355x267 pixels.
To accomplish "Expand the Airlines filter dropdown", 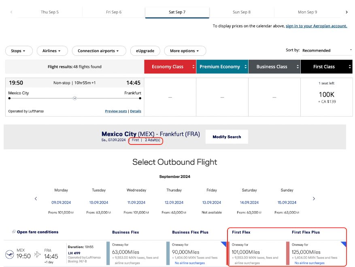I will tap(51, 51).
